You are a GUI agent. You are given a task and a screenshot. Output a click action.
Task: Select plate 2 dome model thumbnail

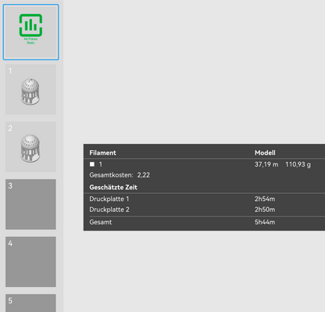coord(30,147)
